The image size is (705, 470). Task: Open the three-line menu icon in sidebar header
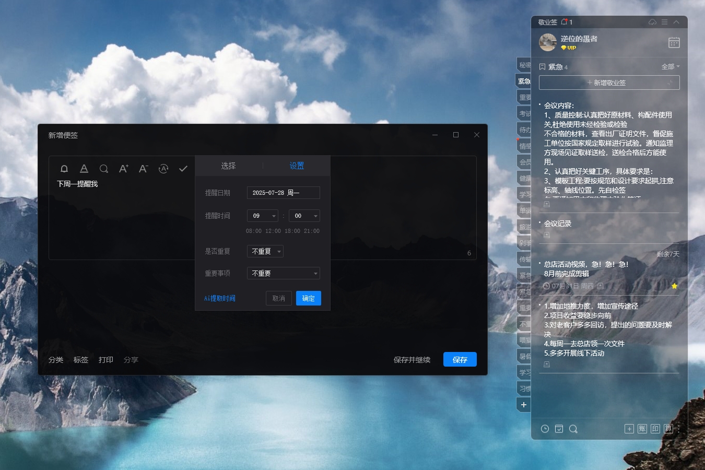[x=664, y=22]
